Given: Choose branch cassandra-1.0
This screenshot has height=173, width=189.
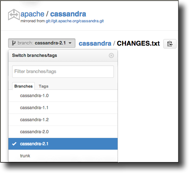Looking at the screenshot, I should 63,96.
